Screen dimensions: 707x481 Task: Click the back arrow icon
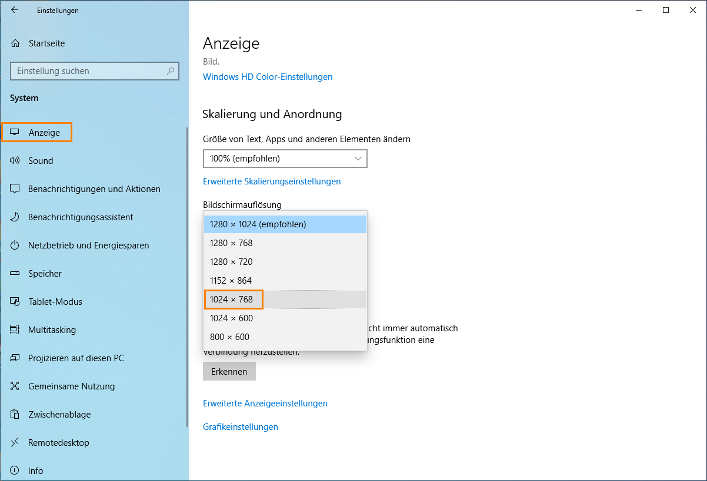(x=15, y=10)
